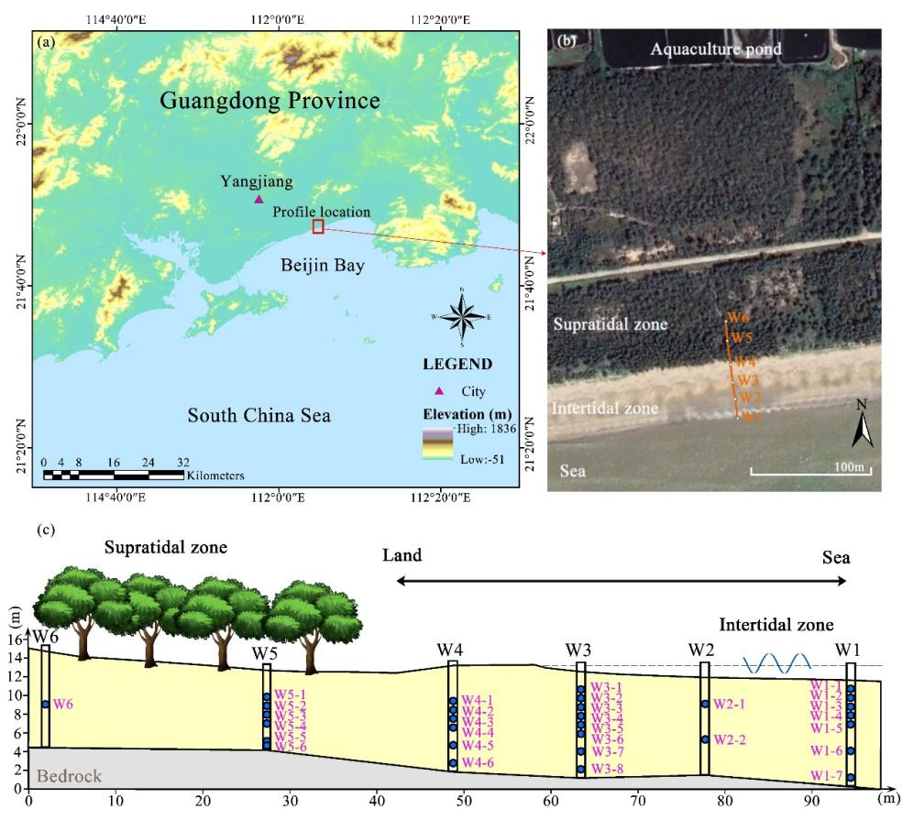Click the Bedrock label in cross-section
This screenshot has height=820, width=914.
coord(69,777)
